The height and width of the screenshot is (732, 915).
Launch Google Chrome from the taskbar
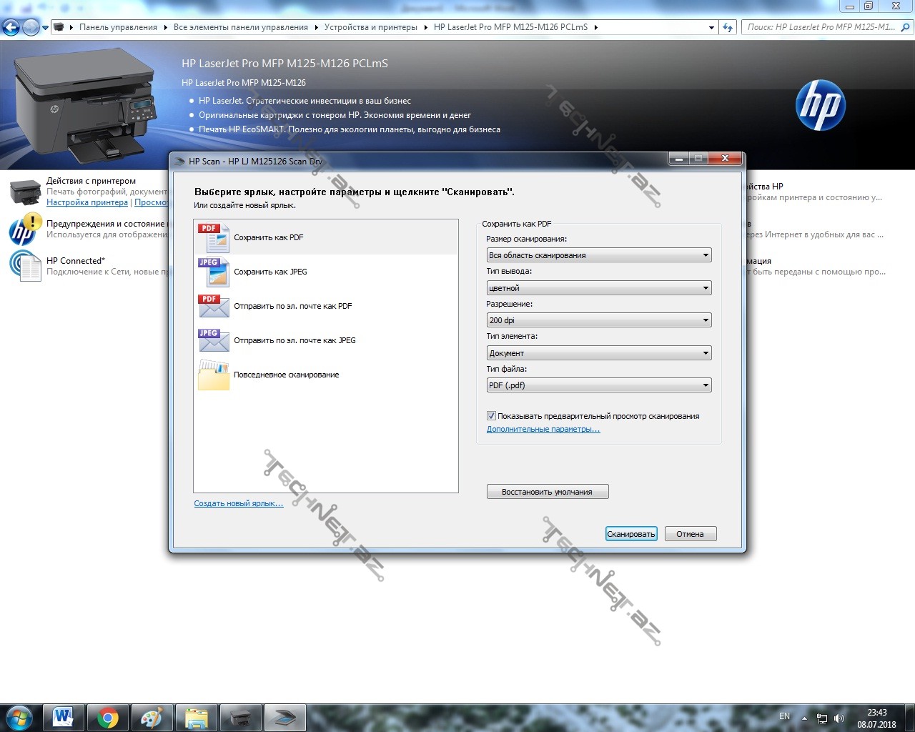coord(108,717)
